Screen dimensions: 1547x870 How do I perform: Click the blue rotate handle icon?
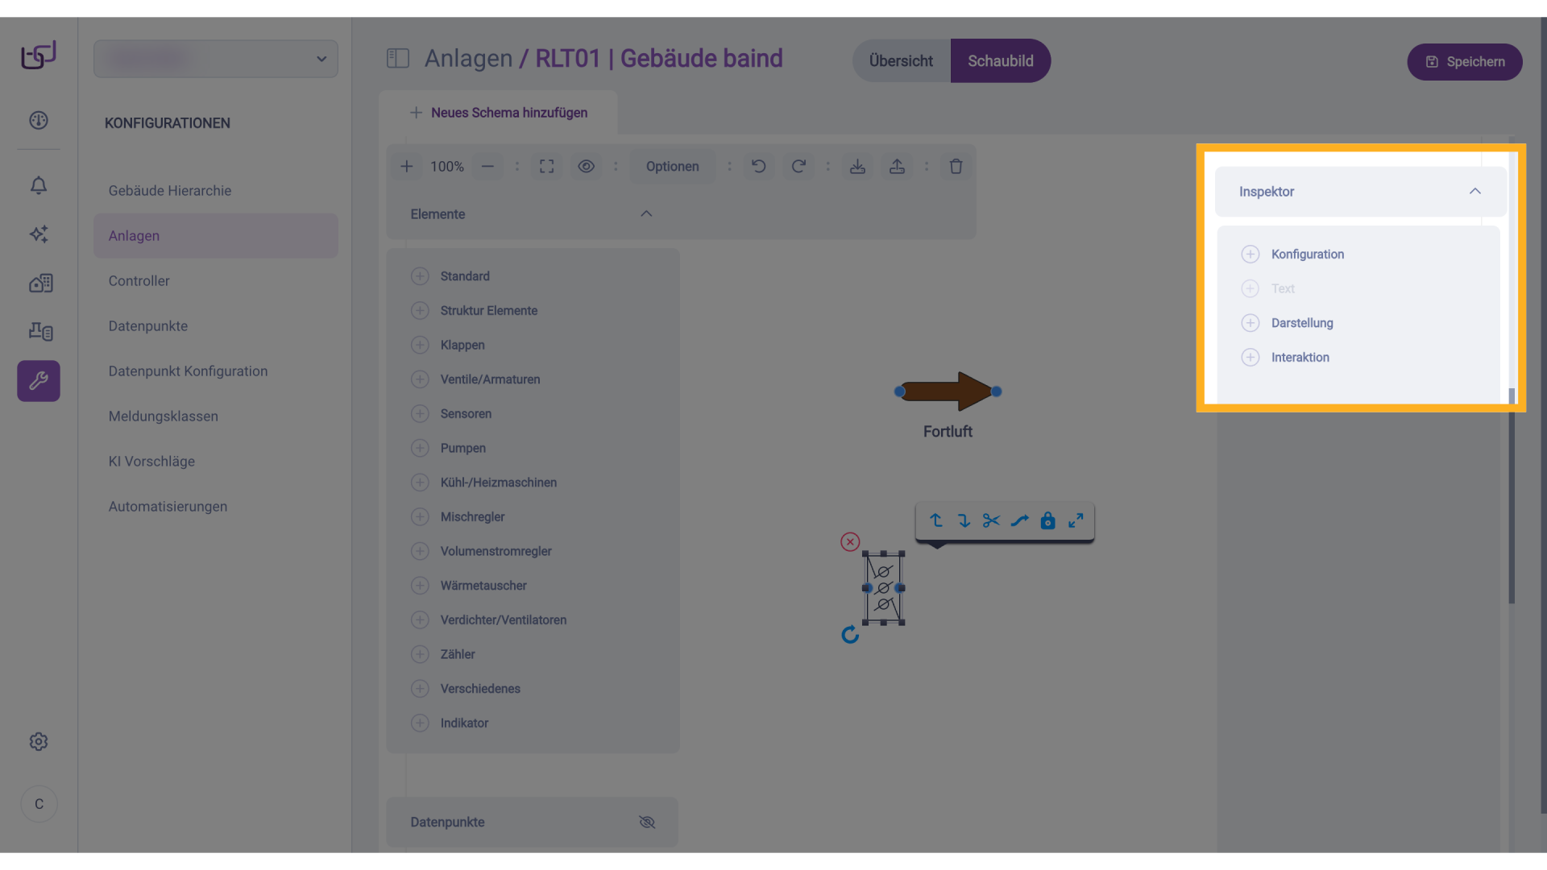[850, 636]
